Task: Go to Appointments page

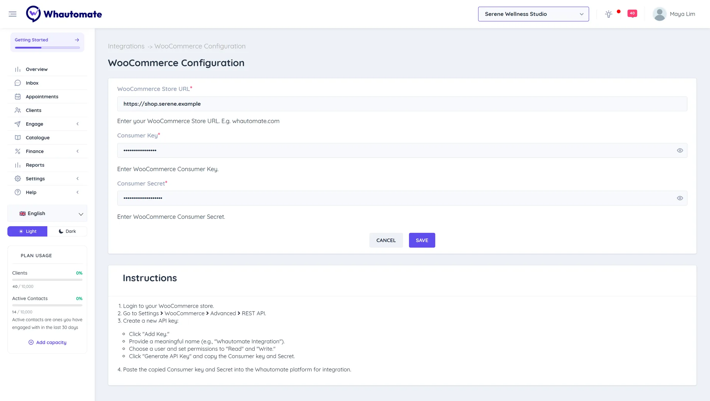Action: 47,97
